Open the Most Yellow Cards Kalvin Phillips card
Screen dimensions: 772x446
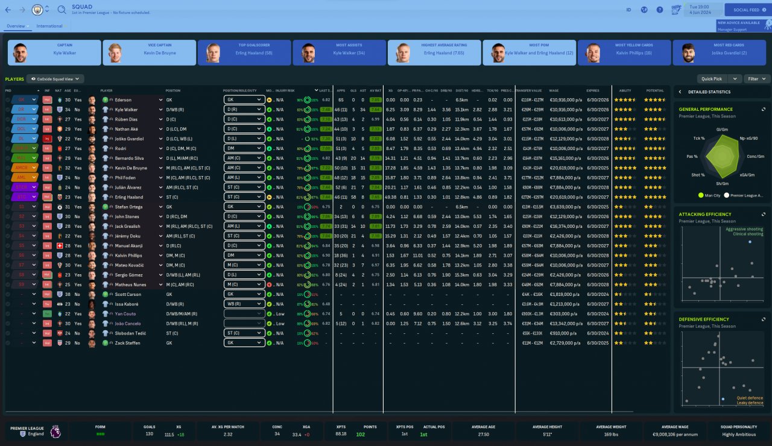624,52
